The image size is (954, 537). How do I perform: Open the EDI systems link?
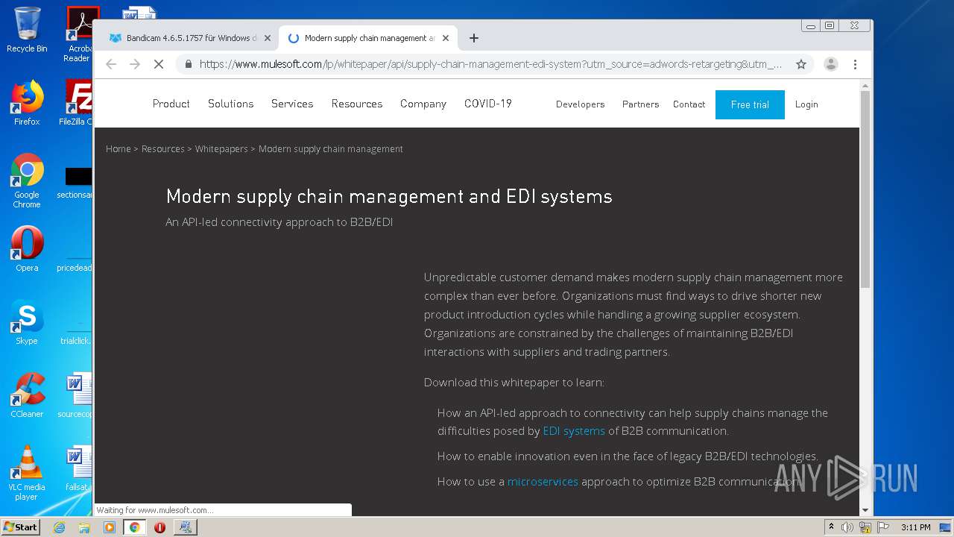coord(574,431)
